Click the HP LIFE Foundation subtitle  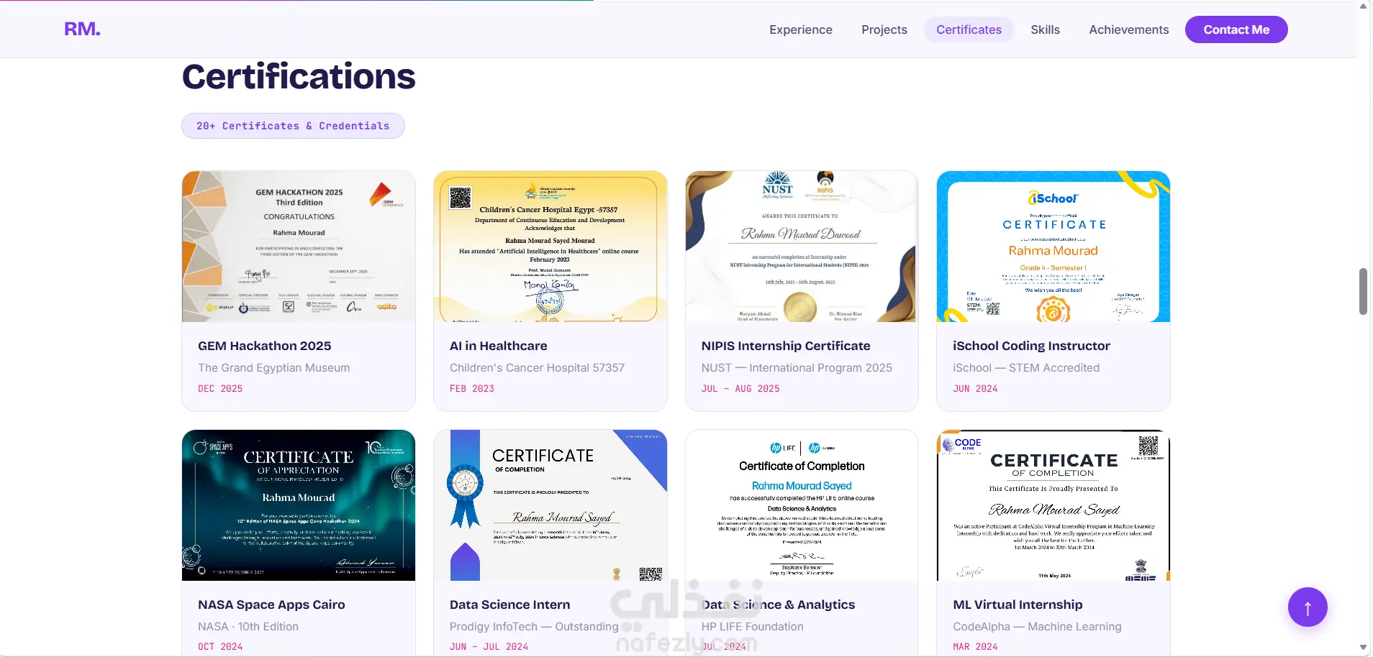pyautogui.click(x=752, y=626)
